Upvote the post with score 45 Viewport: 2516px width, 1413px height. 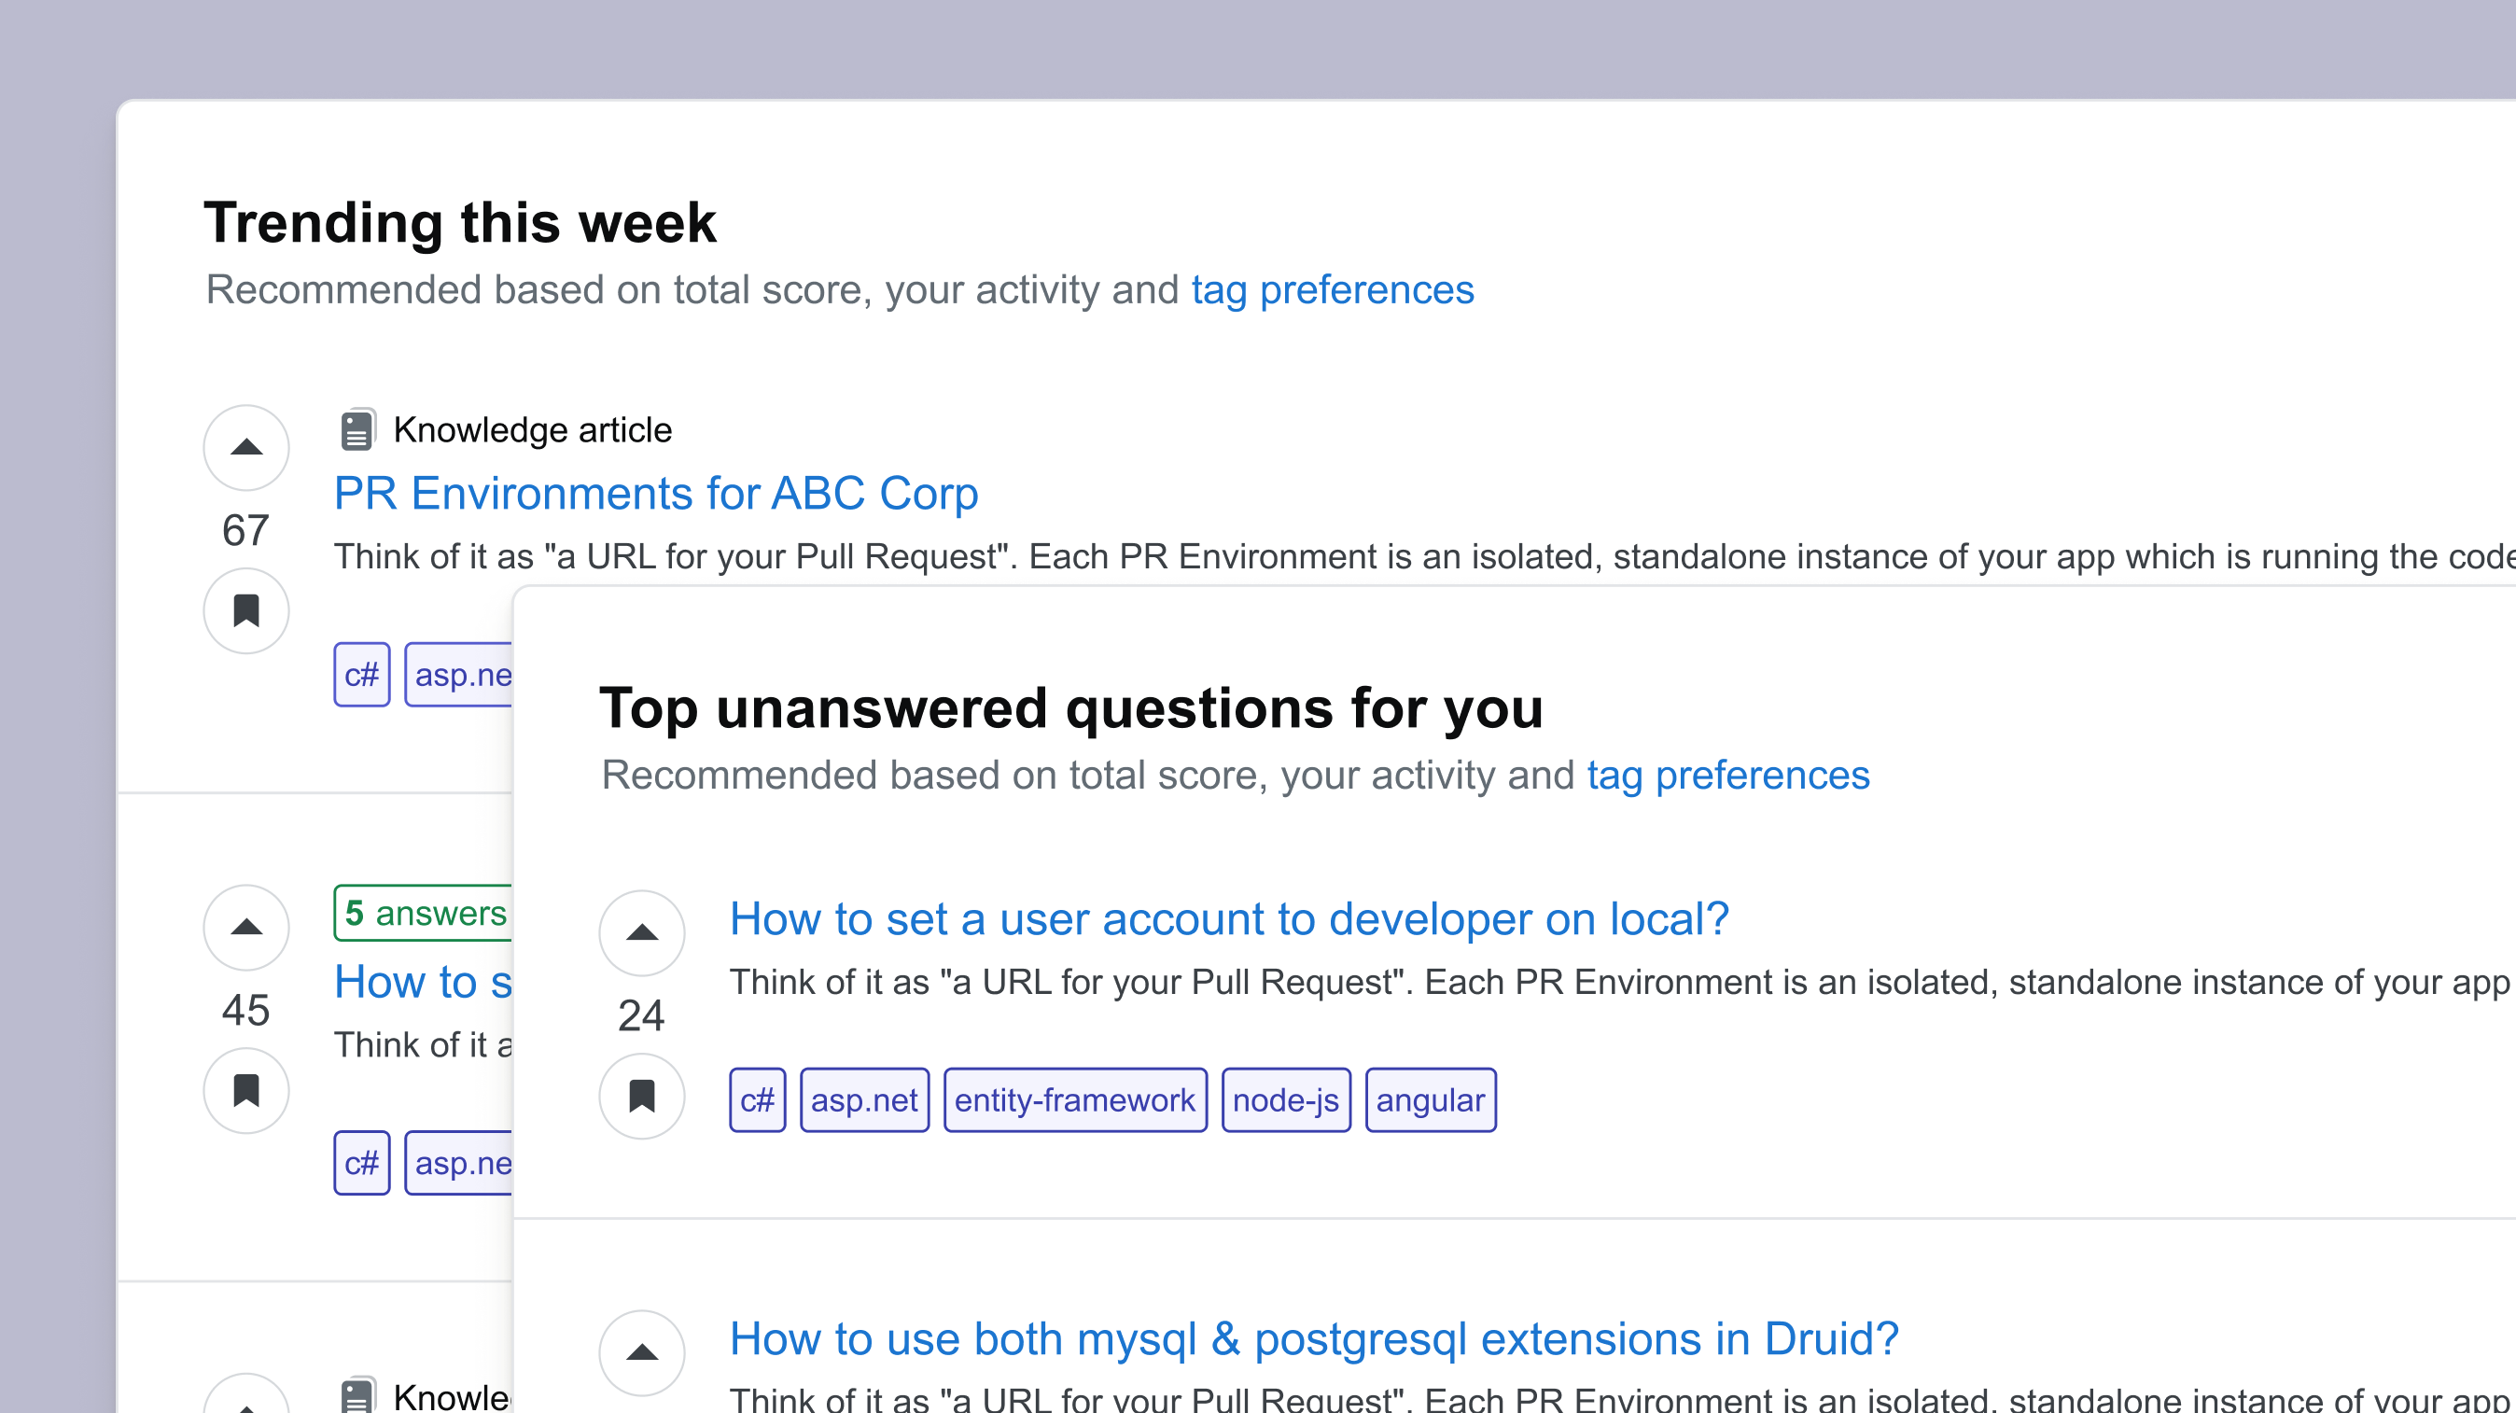246,927
